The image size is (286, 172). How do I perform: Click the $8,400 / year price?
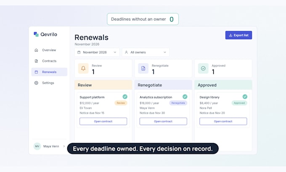tap(209, 103)
